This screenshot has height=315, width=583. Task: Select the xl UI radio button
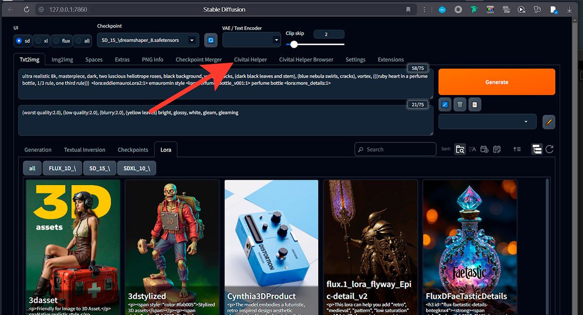42,41
